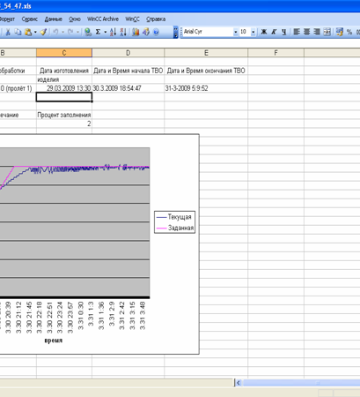This screenshot has width=360, height=397.
Task: Click the Drawing toolbar icon
Action: click(x=146, y=32)
